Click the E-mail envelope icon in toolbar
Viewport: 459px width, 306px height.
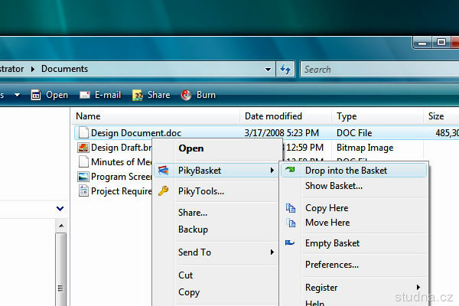[84, 96]
